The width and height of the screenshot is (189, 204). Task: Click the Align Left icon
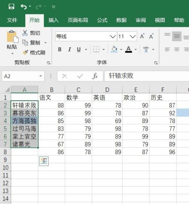tap(167, 50)
